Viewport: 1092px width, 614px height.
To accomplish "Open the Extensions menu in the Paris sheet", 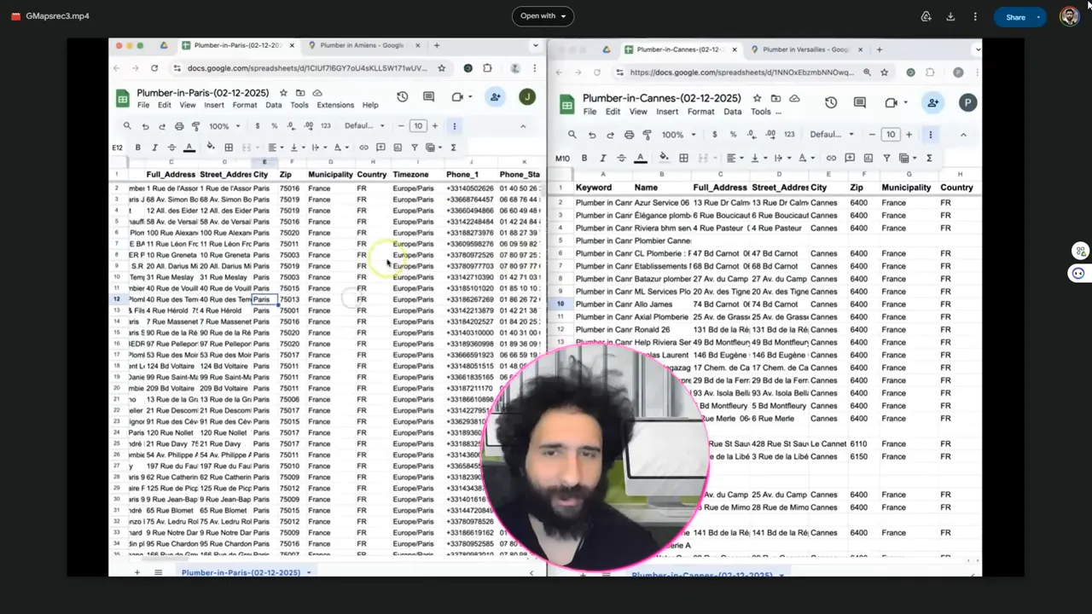I will pos(335,105).
